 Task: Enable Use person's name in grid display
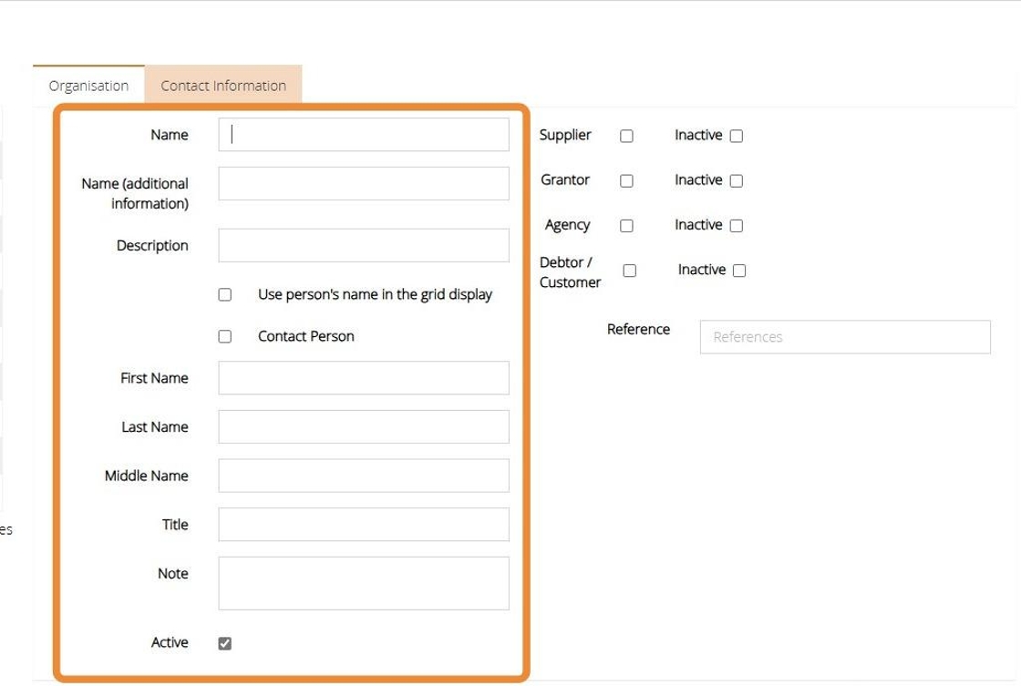pyautogui.click(x=225, y=295)
